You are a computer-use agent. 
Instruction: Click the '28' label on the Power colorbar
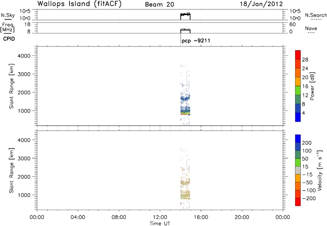point(305,60)
